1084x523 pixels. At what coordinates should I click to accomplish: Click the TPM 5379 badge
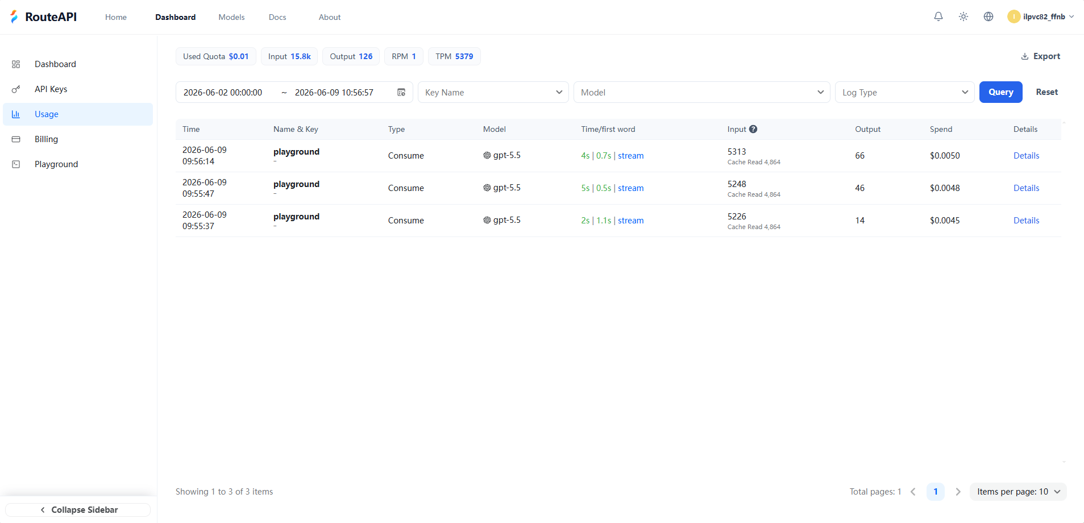(x=454, y=56)
